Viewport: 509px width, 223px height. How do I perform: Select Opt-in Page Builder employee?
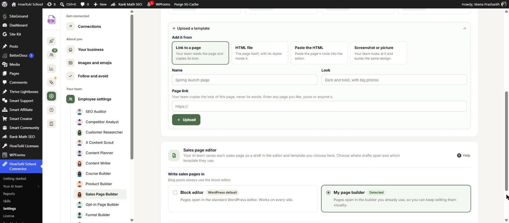[x=100, y=205]
